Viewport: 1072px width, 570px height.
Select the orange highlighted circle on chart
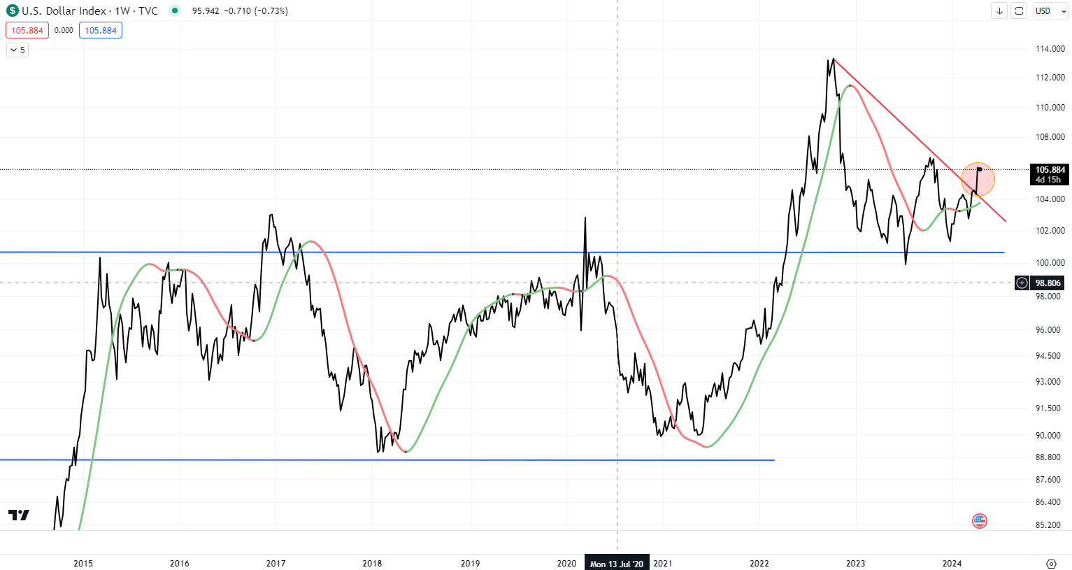(x=978, y=180)
